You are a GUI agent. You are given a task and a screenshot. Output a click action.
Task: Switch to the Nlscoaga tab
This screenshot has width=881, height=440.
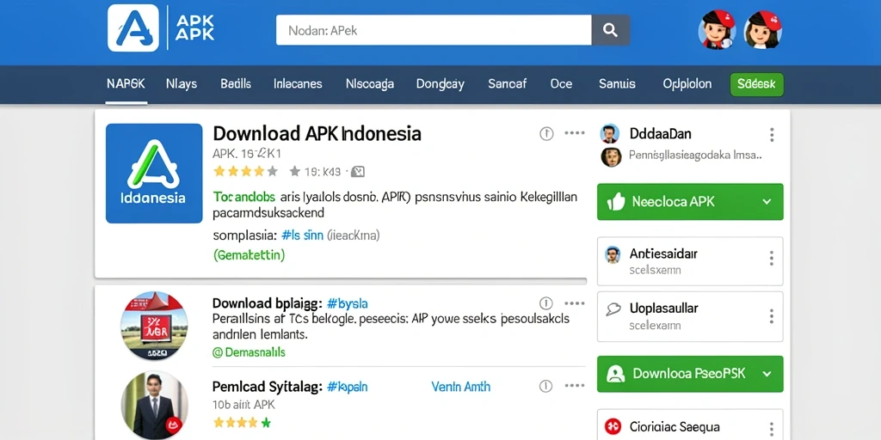pyautogui.click(x=370, y=84)
